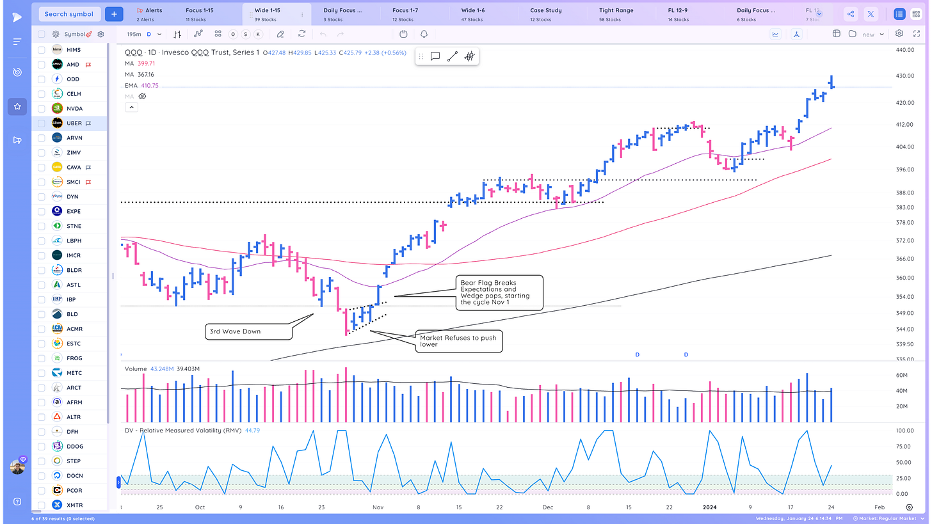Viewport: 932px width, 524px height.
Task: Tick the UBER row checkbox
Action: pos(42,123)
